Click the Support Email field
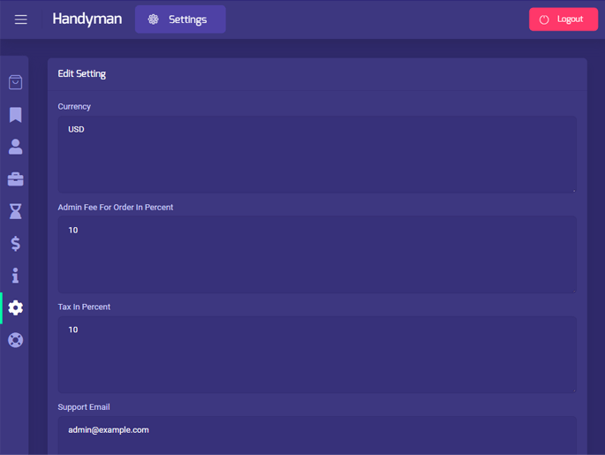This screenshot has width=605, height=455. (316, 435)
